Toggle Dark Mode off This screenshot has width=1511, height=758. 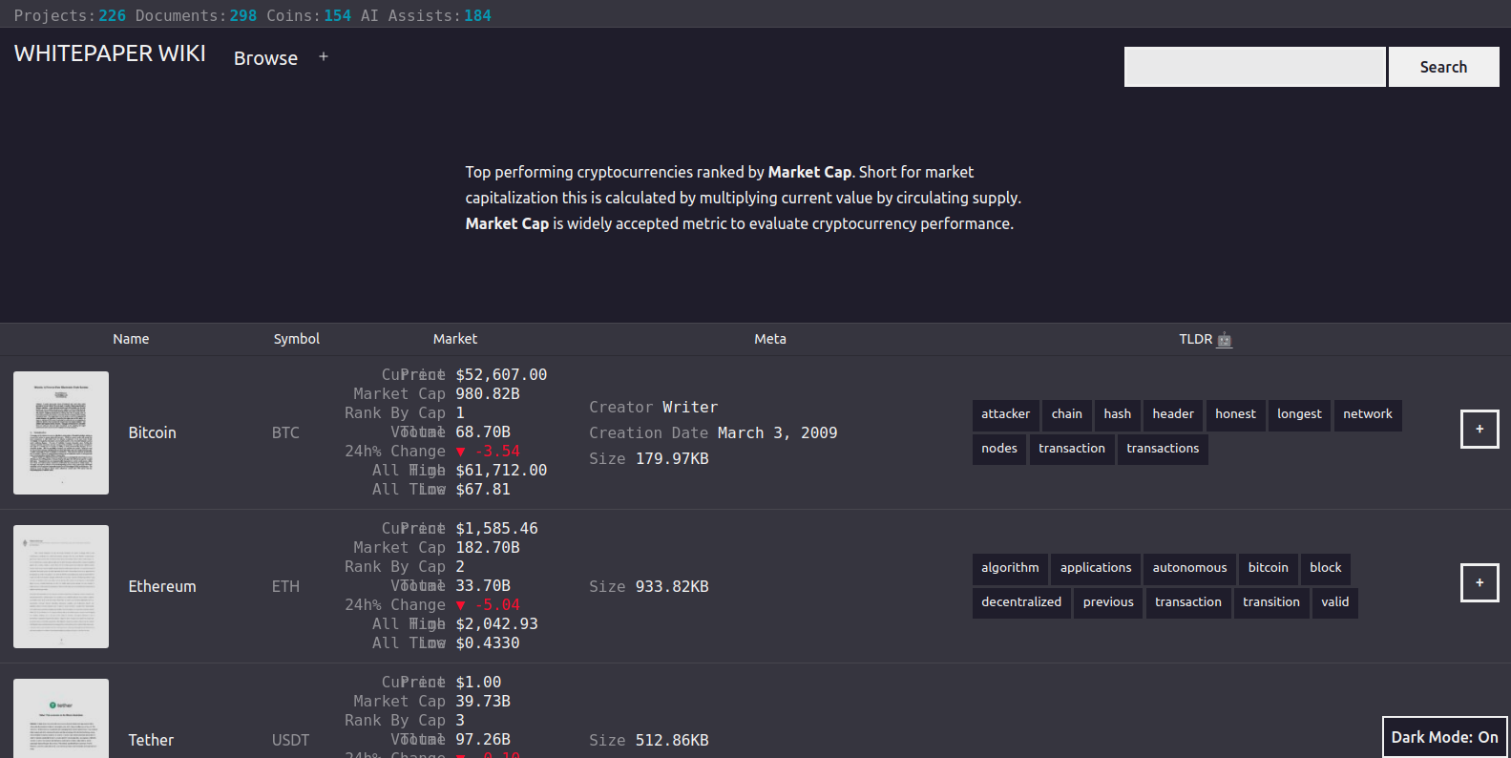(x=1444, y=737)
